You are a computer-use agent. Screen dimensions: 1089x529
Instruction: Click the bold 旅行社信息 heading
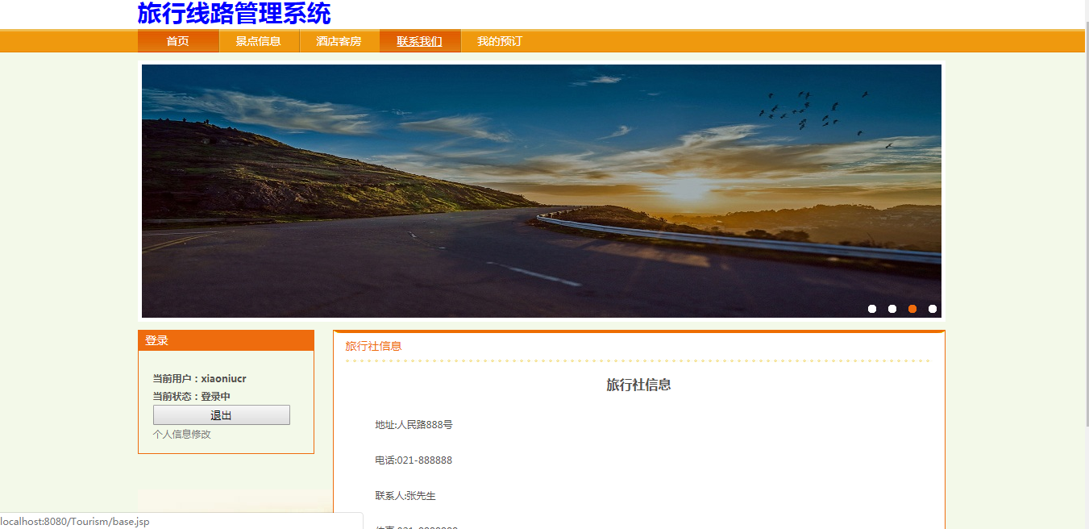pyautogui.click(x=638, y=385)
